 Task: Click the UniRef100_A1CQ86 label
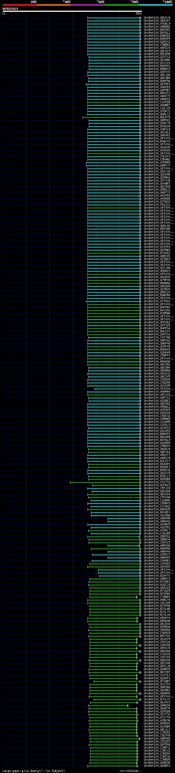coord(157,515)
